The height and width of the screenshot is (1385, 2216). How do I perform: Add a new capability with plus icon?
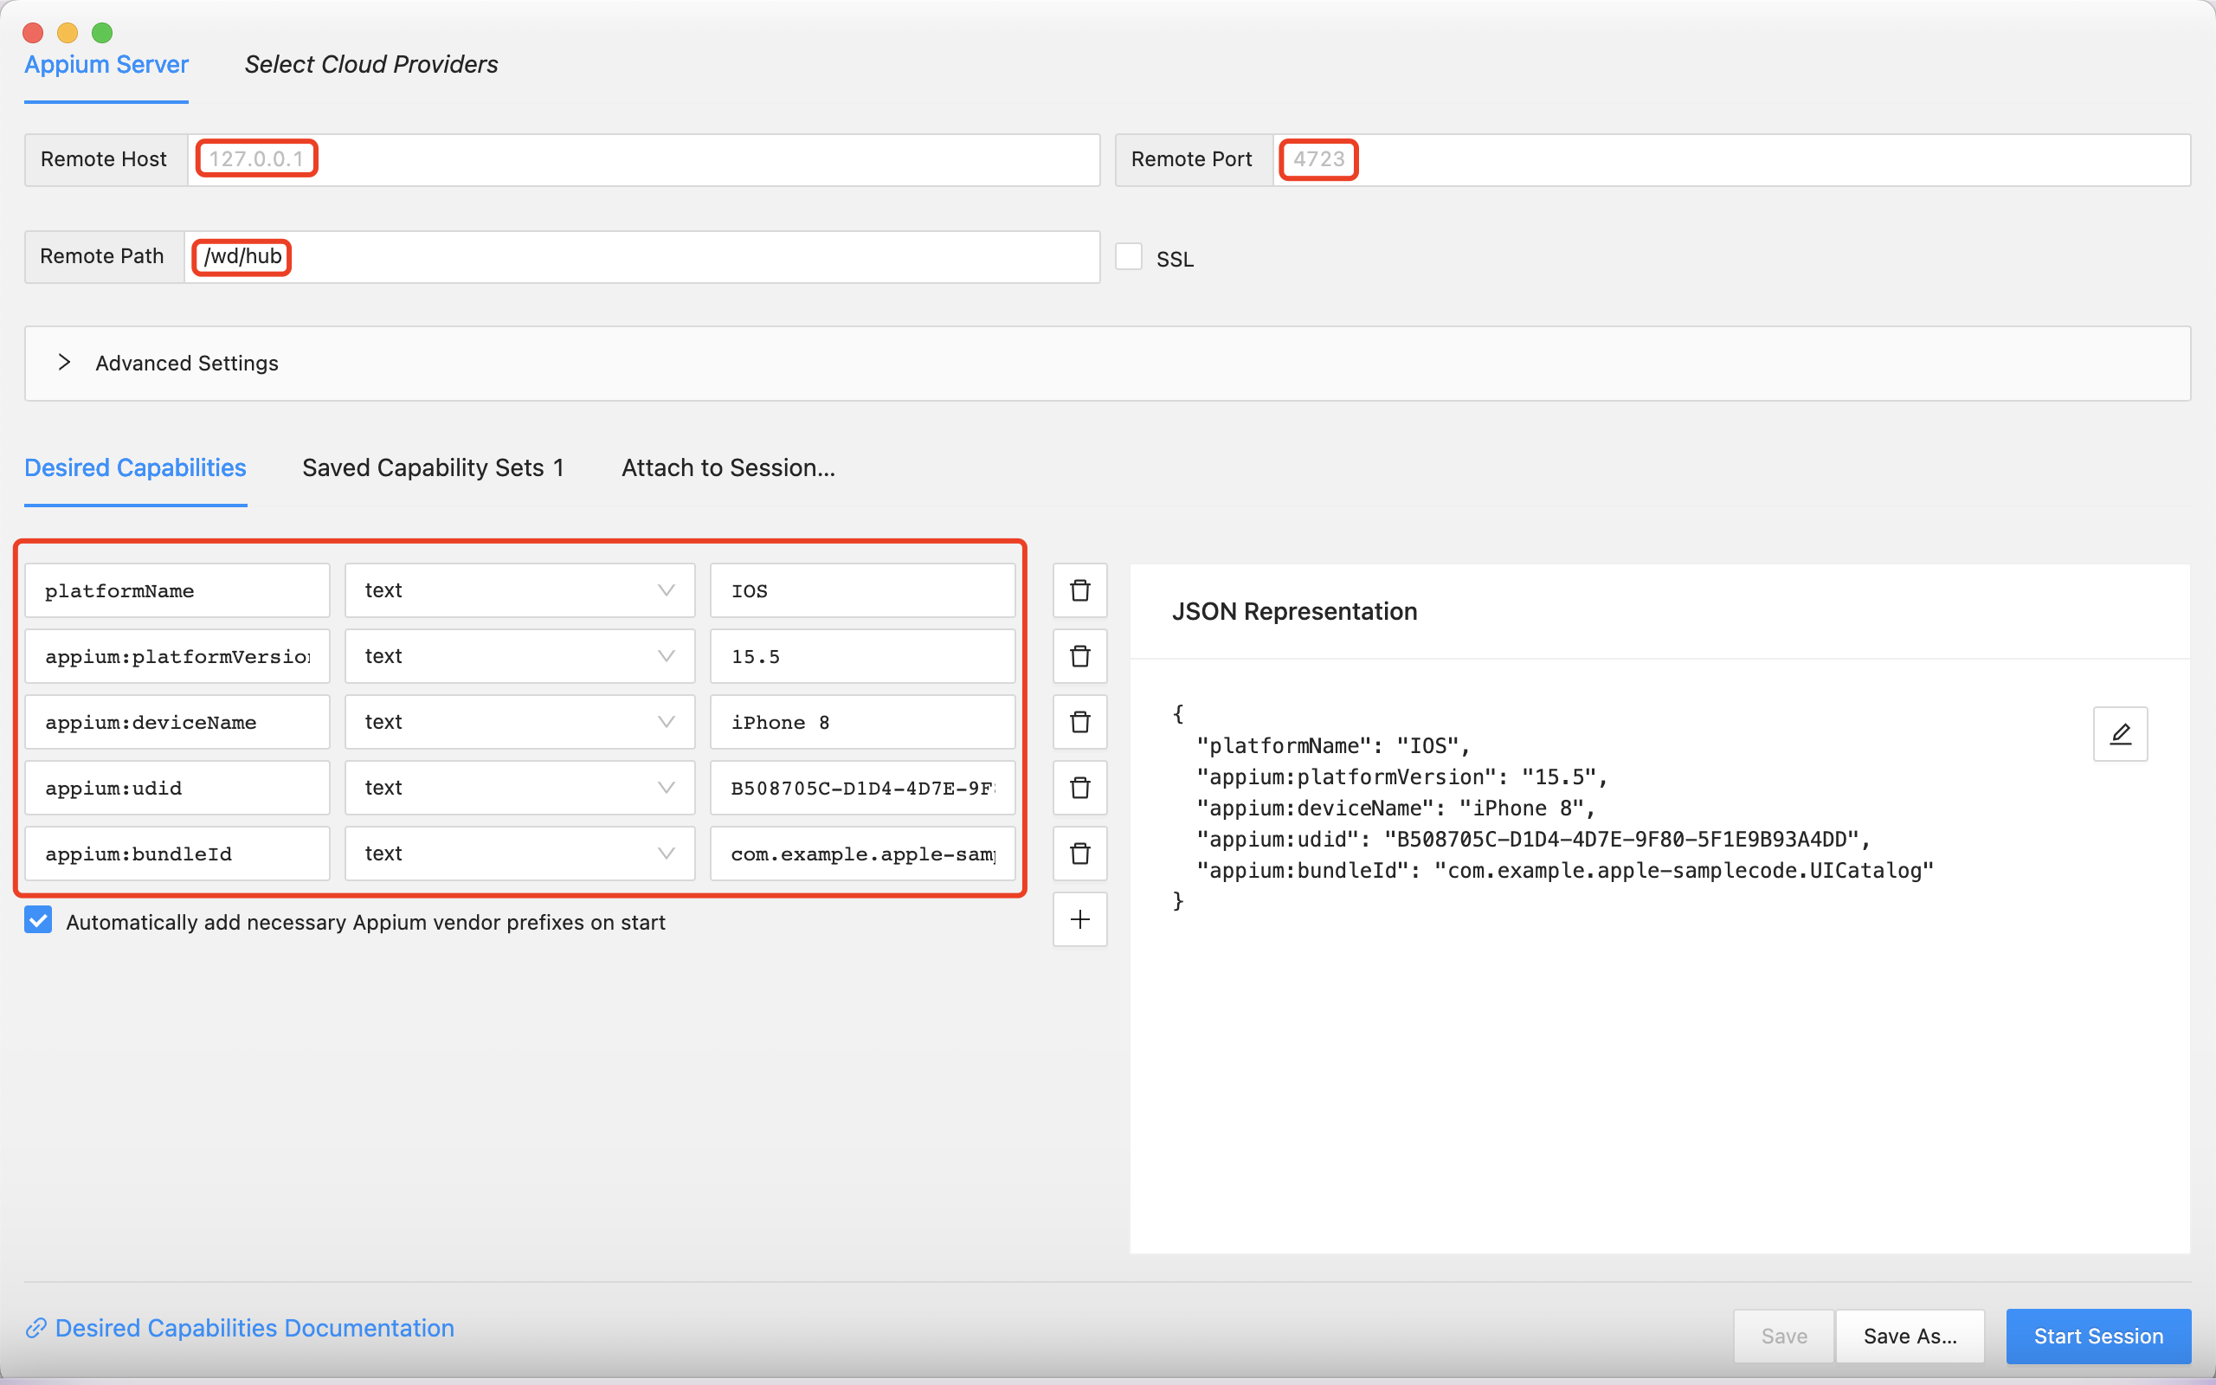click(1079, 919)
